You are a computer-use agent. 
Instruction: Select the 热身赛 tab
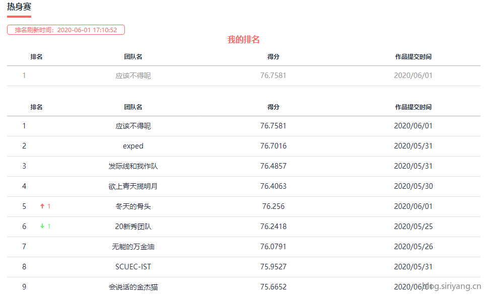click(19, 7)
